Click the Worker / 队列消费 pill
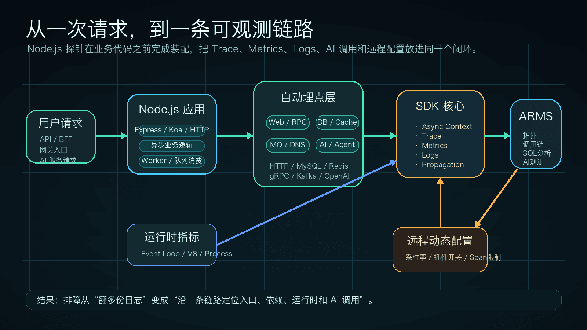Screen dimensions: 587x330 pos(172,161)
